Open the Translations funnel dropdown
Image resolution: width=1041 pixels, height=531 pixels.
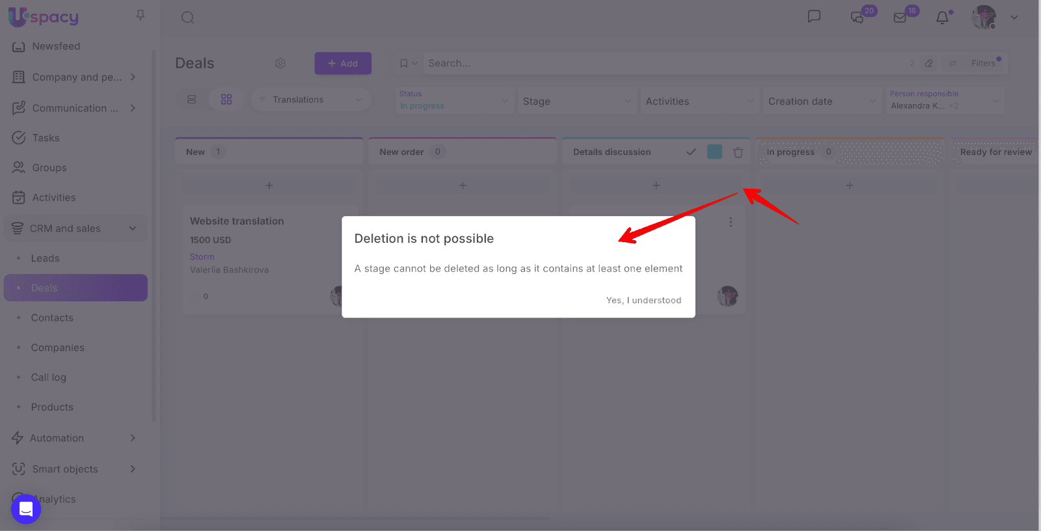(x=311, y=100)
